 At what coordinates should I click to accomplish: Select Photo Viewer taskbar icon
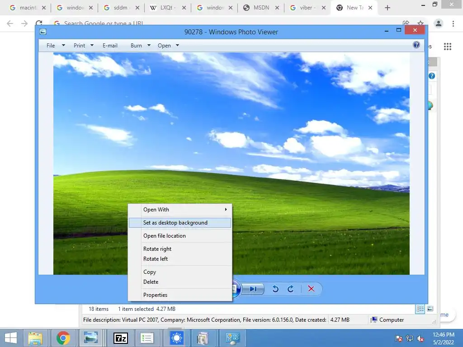(x=90, y=338)
